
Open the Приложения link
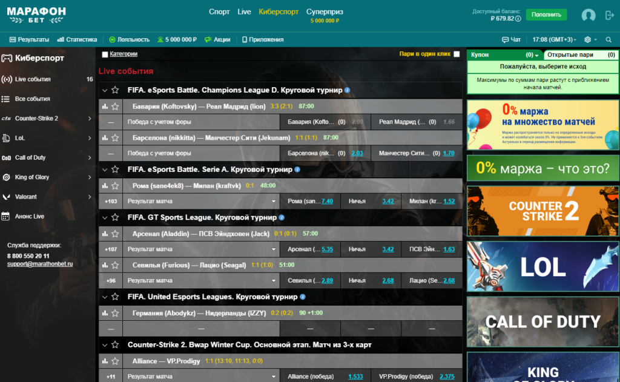coord(263,39)
